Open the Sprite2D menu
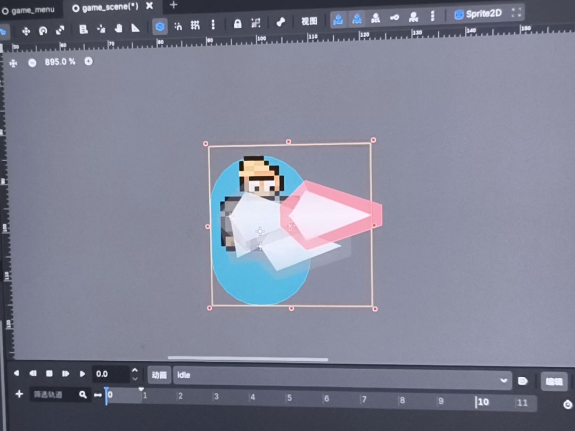Image resolution: width=575 pixels, height=431 pixels. tap(478, 14)
